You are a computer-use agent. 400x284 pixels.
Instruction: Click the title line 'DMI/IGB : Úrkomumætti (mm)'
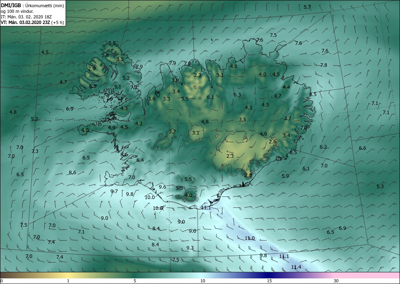coord(32,6)
